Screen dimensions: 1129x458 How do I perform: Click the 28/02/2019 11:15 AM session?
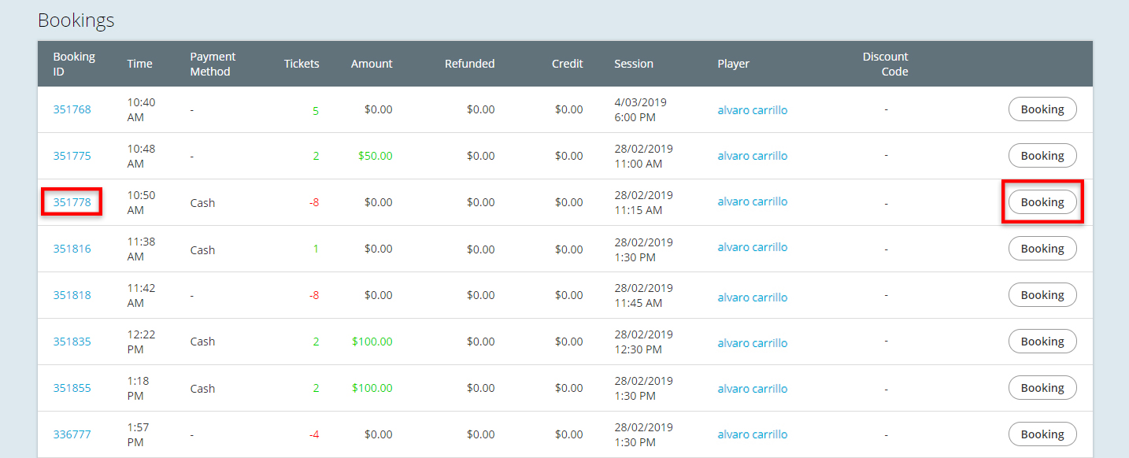point(644,202)
